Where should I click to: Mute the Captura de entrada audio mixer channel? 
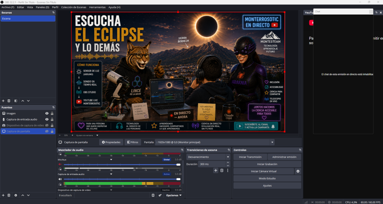(60, 179)
